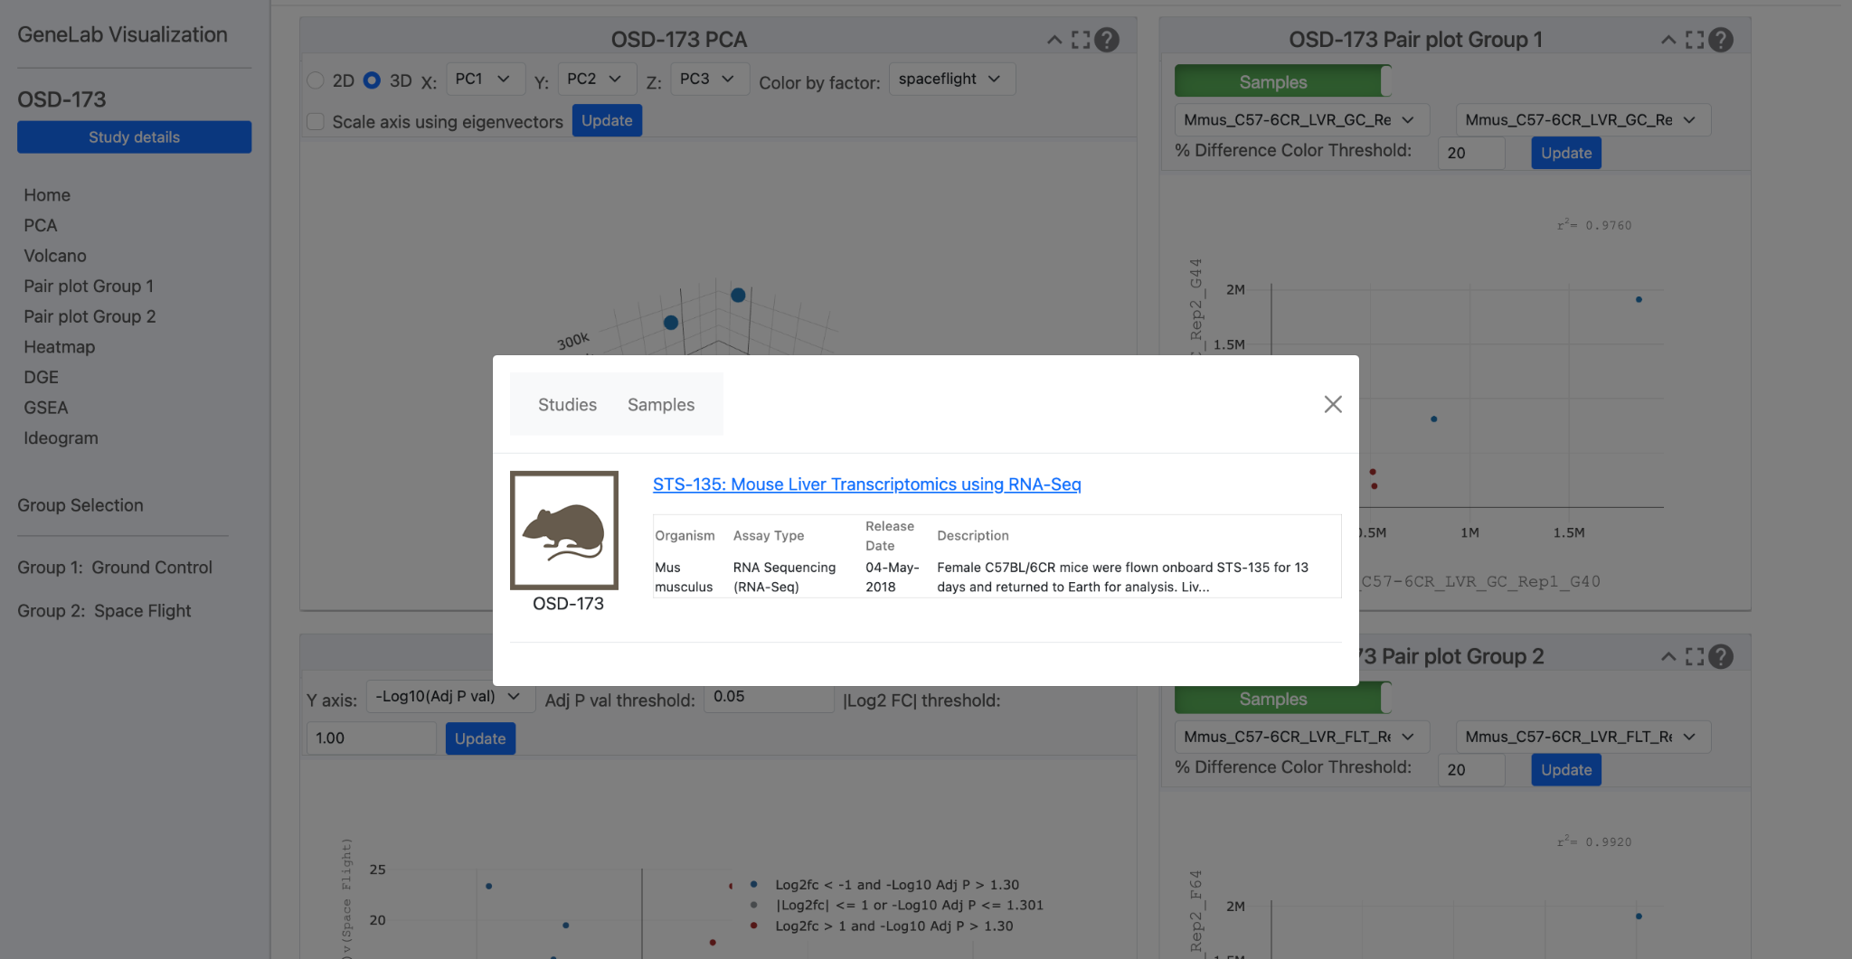Collapse the Pair plot Group 1 panel
The height and width of the screenshot is (959, 1852).
coord(1668,40)
